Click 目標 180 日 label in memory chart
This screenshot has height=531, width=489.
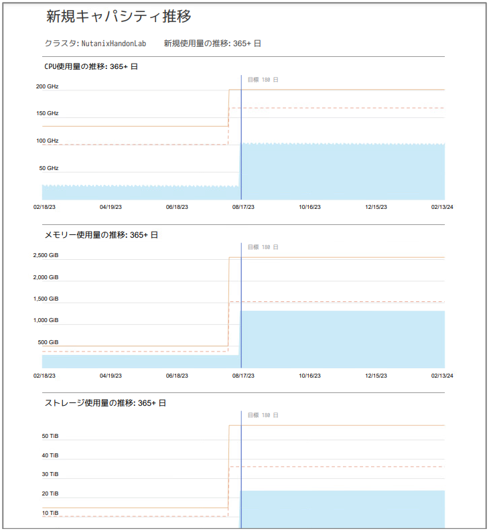(x=263, y=247)
